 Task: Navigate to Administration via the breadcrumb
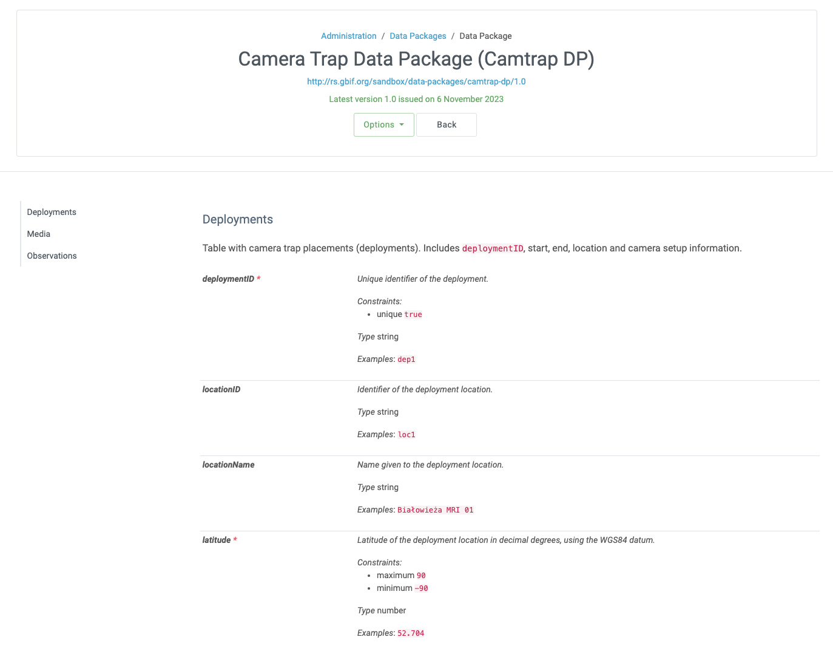(x=348, y=36)
